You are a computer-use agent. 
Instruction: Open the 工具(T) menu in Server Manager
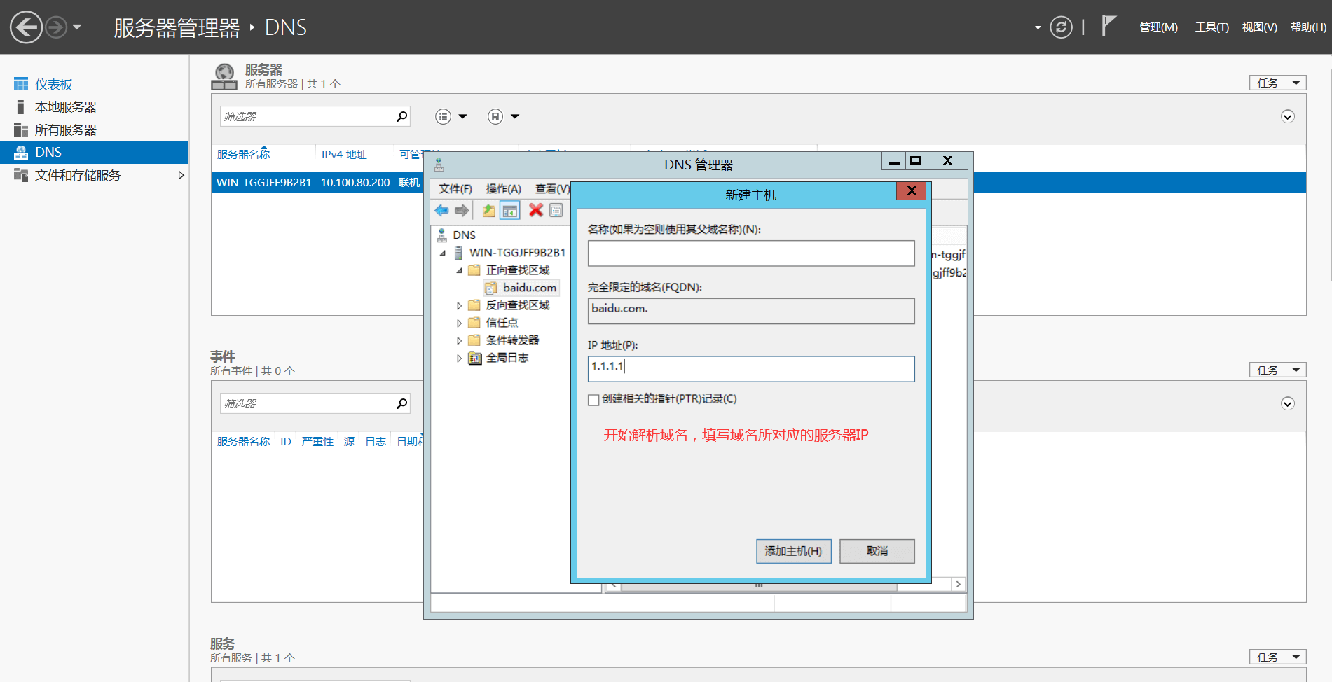(x=1211, y=27)
